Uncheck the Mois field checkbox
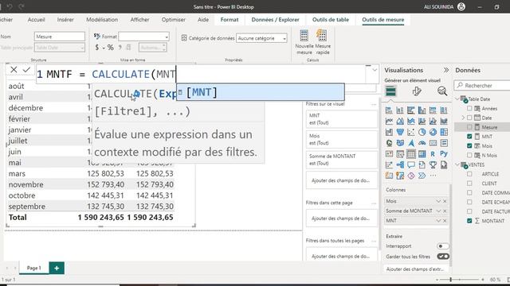Image resolution: width=510 pixels, height=286 pixels. click(469, 146)
